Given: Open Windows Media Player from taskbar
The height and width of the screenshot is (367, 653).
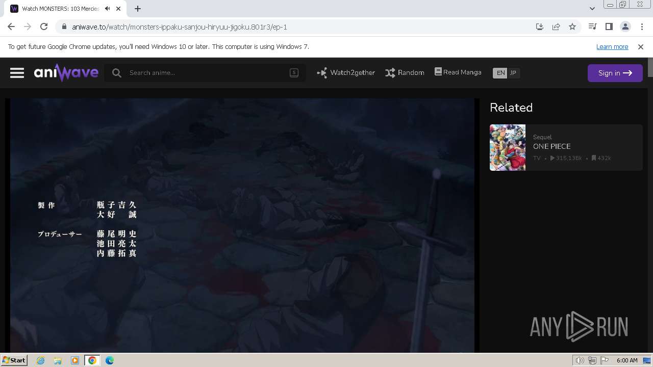Looking at the screenshot, I should tap(75, 360).
